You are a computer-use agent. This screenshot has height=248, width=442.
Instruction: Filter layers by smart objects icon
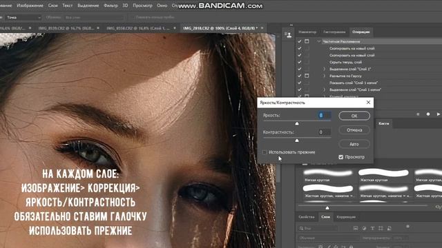pyautogui.click(x=390, y=228)
